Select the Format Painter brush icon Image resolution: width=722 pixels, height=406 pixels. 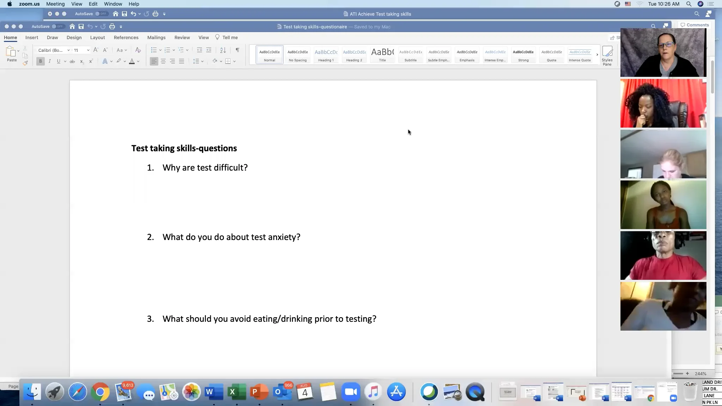click(x=25, y=63)
